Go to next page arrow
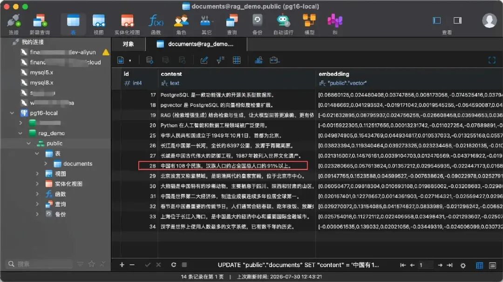The height and width of the screenshot is (282, 503). 440,265
